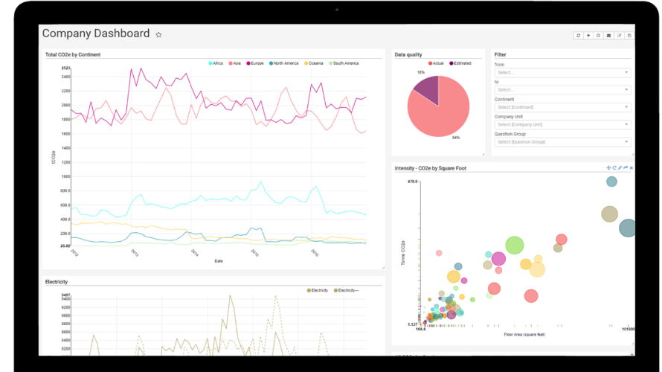Image resolution: width=662 pixels, height=372 pixels.
Task: Click the purple Estimated pie slice
Action: 427,88
